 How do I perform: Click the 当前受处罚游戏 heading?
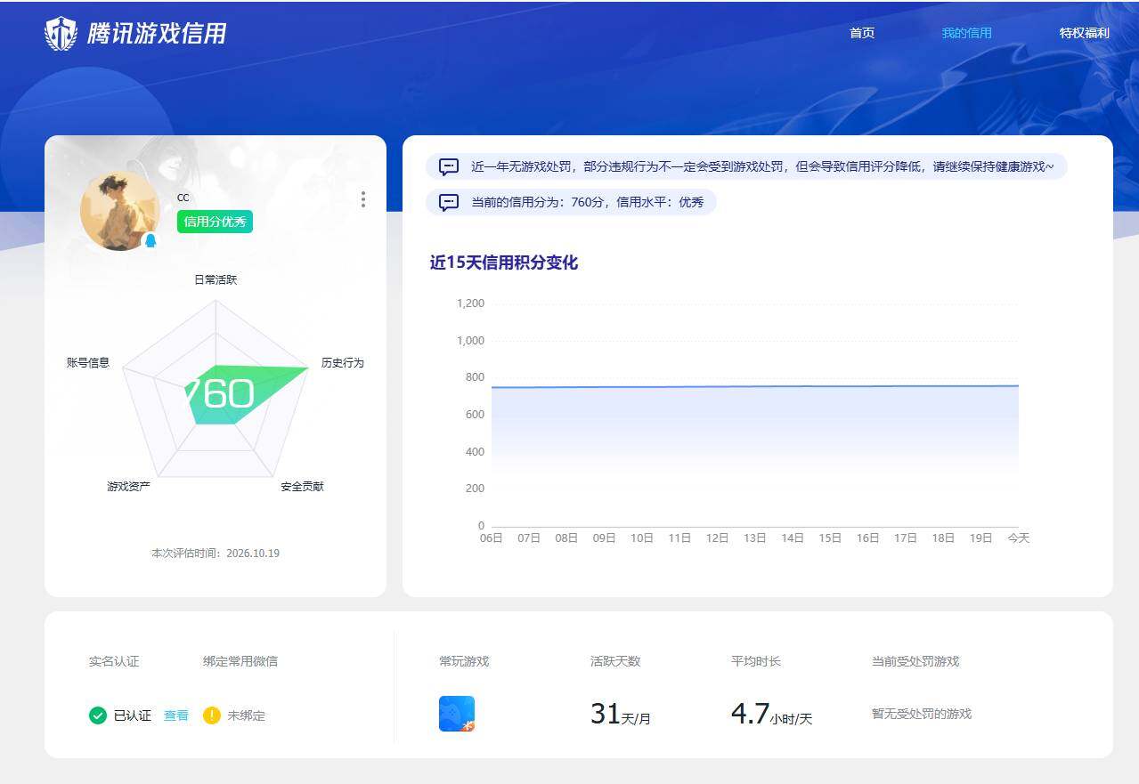[x=915, y=661]
